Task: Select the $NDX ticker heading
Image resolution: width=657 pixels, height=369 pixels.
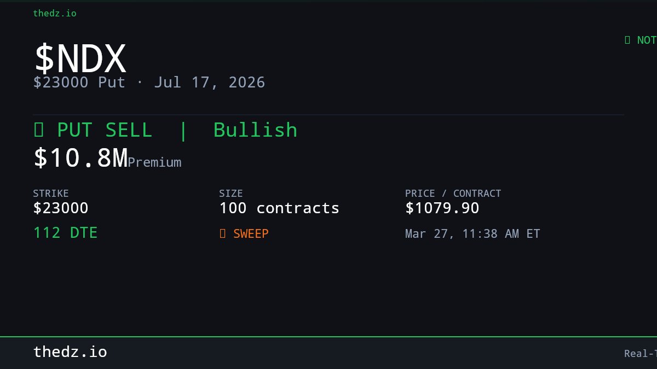Action: (80, 59)
